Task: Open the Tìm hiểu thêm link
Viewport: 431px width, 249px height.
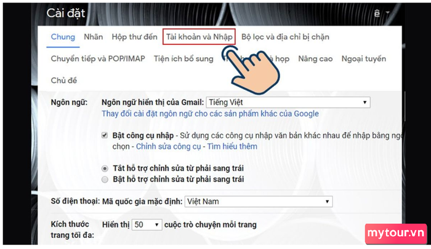Action: click(232, 146)
